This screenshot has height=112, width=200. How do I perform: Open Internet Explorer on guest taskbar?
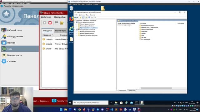pos(126,103)
